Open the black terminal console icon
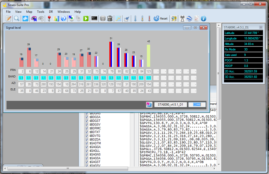Viewport: 269px width, 174px height. tap(94, 19)
